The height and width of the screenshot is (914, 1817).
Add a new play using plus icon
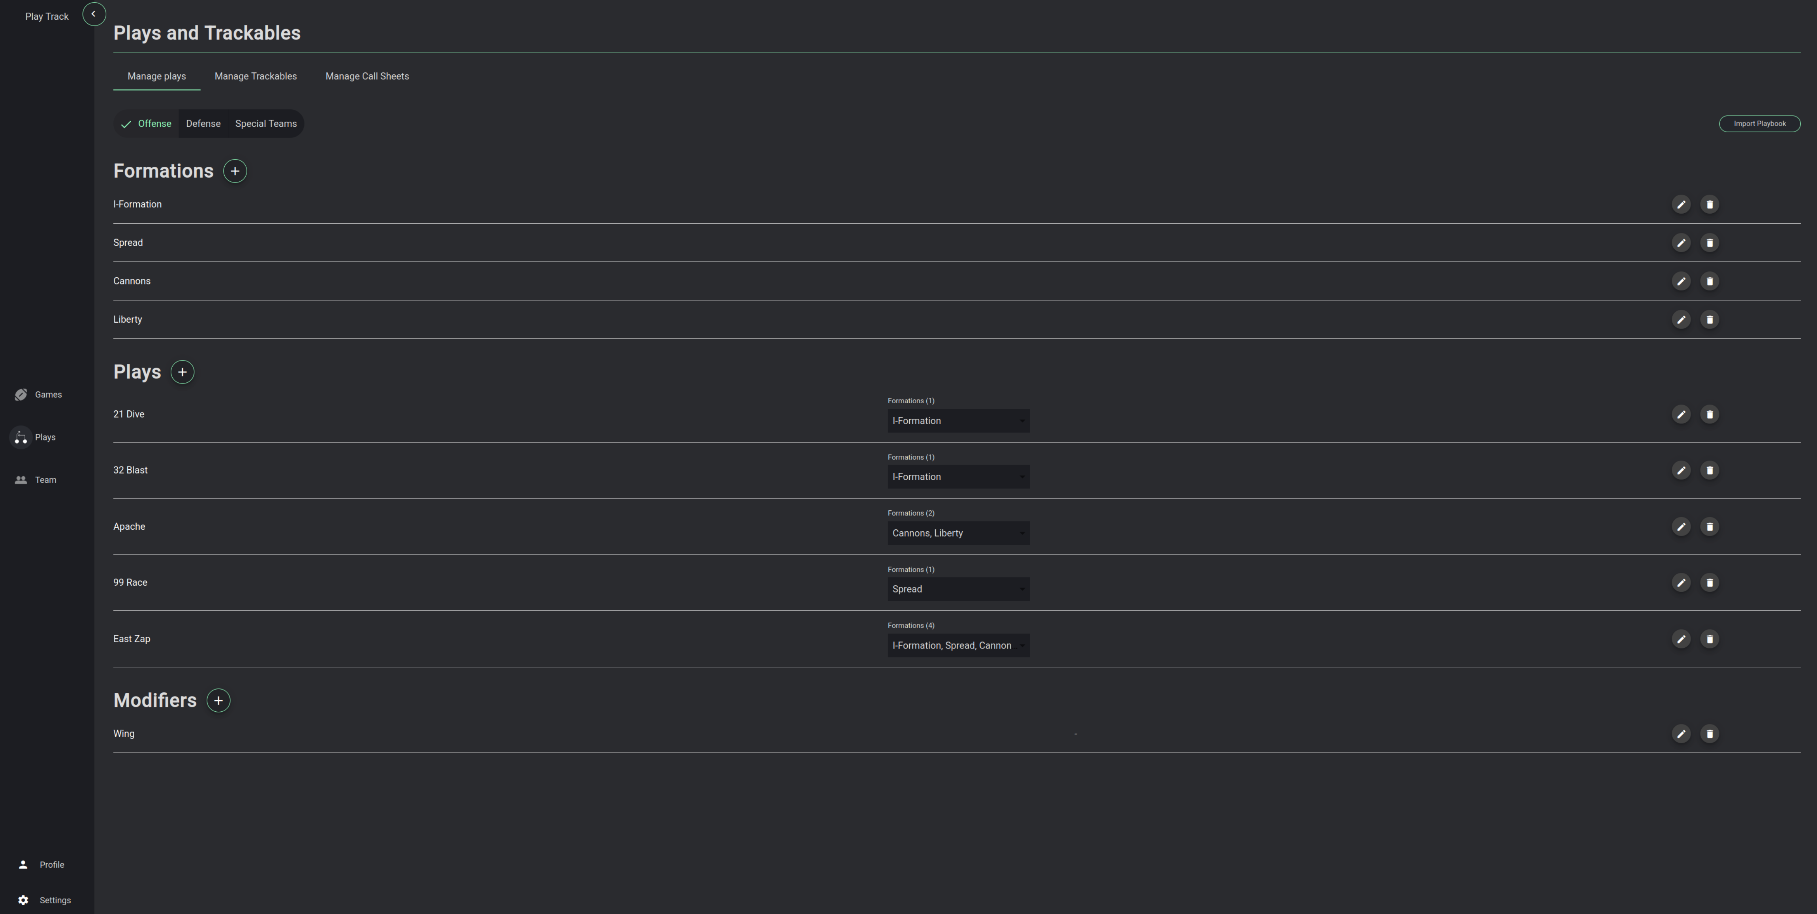(x=182, y=372)
